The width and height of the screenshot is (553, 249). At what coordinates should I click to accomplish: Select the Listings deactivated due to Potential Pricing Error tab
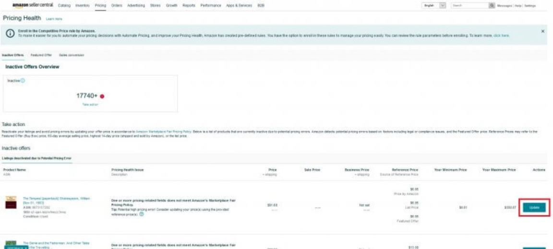[x=36, y=158]
